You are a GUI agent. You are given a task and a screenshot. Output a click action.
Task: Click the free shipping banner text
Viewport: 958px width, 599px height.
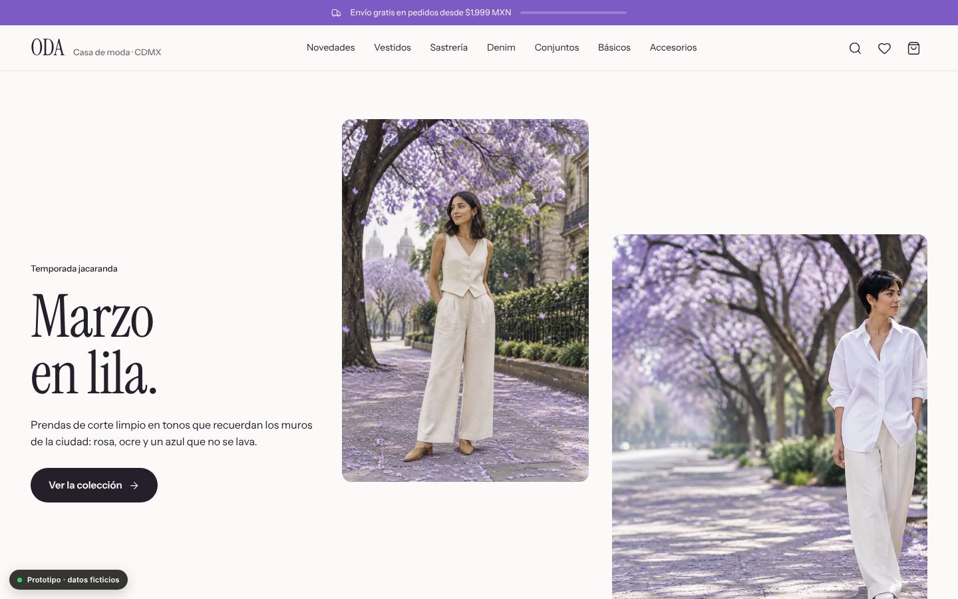click(430, 13)
